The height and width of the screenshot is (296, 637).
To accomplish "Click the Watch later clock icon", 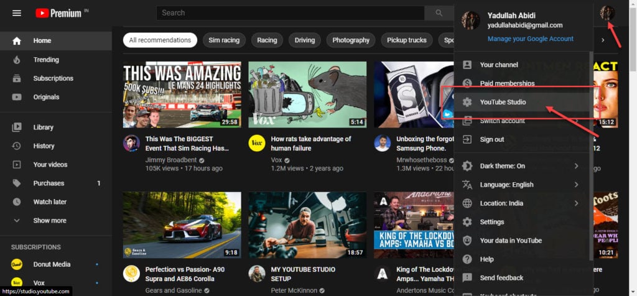I will coord(17,202).
